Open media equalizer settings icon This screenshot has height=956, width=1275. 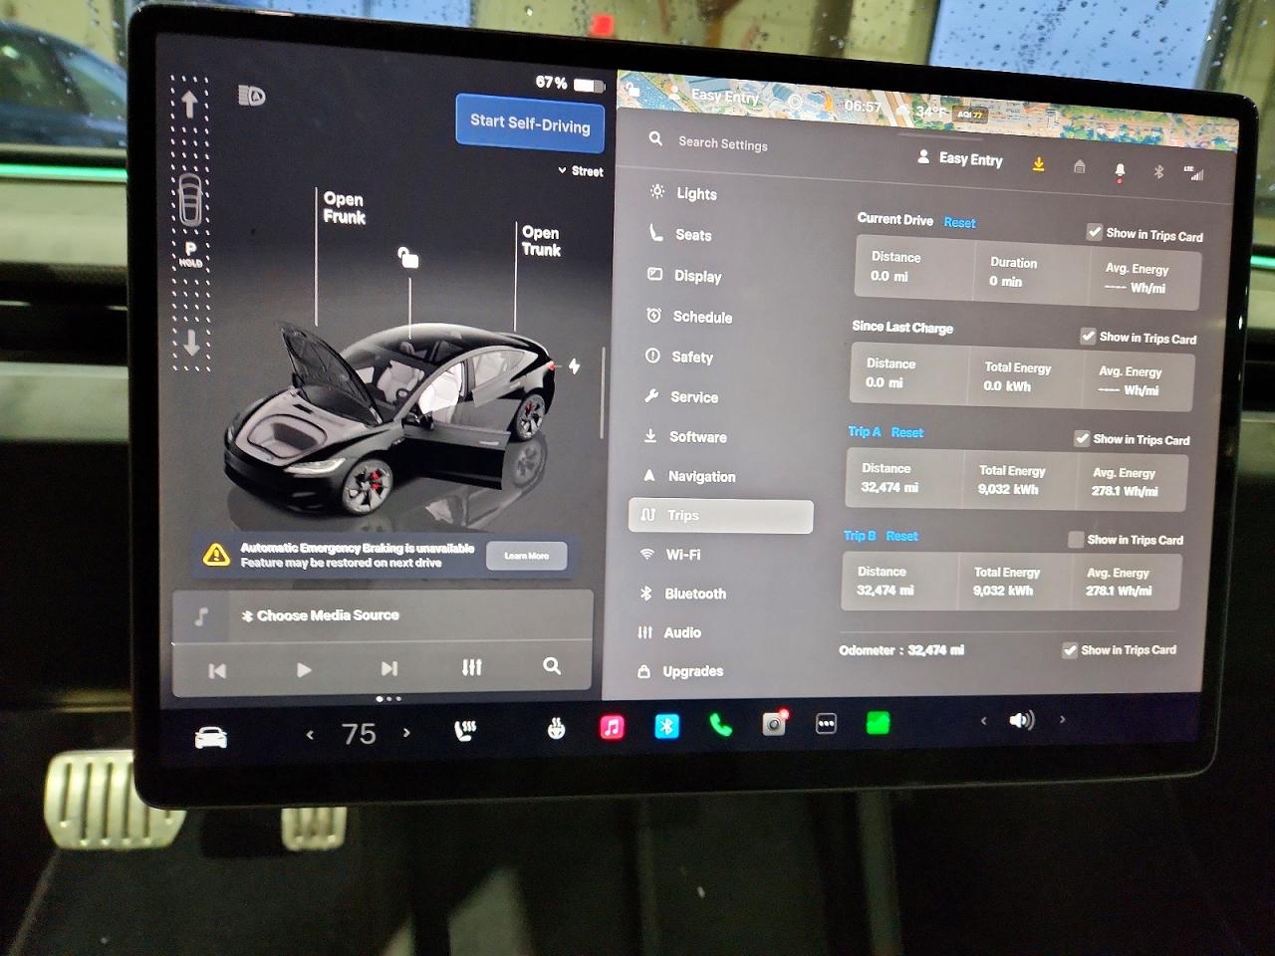coord(472,667)
